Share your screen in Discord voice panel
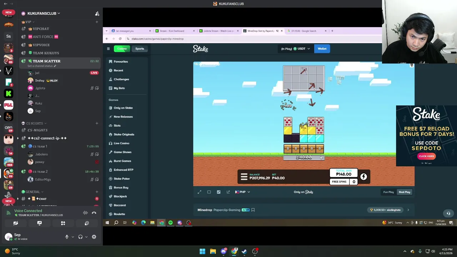The width and height of the screenshot is (457, 257). pos(39,223)
